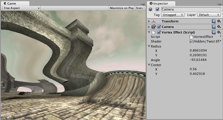Click the Angle property label
223x120 pixels.
[x=155, y=60]
